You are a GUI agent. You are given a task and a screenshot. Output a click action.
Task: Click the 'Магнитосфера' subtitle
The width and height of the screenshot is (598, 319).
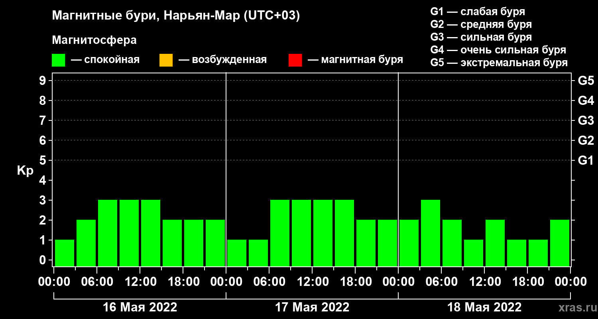pyautogui.click(x=94, y=40)
